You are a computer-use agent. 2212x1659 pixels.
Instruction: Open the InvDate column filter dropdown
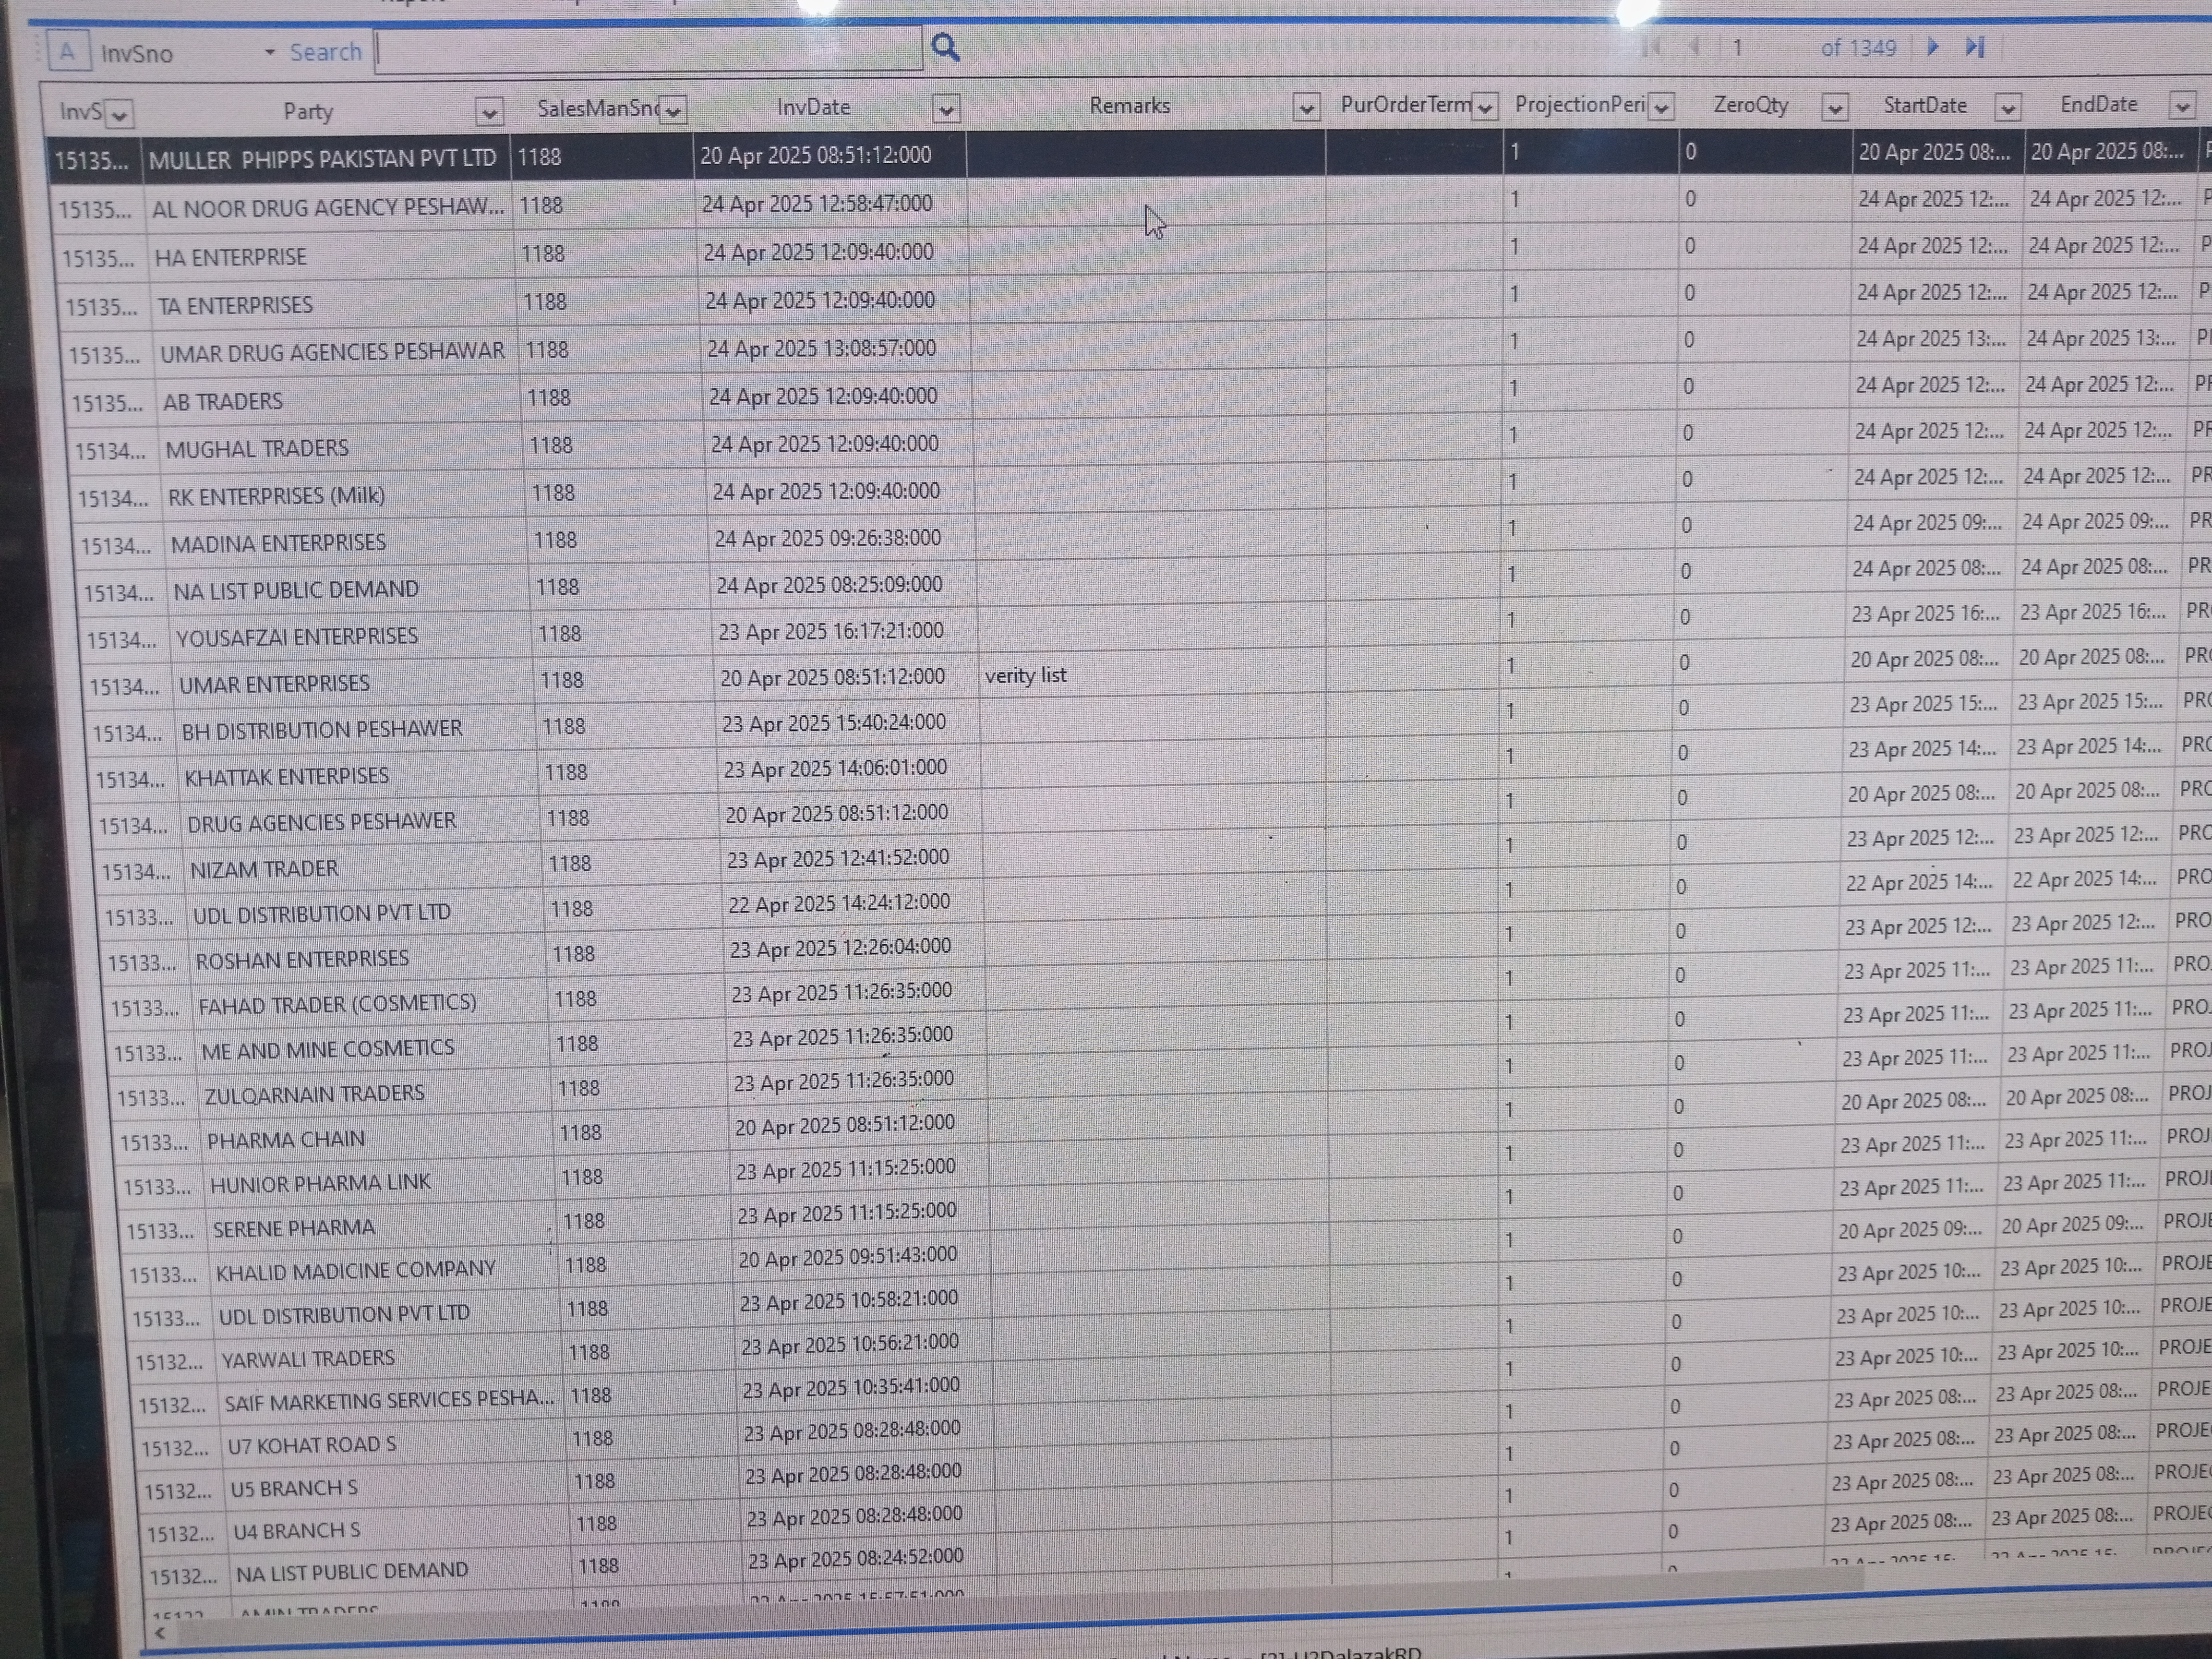pyautogui.click(x=946, y=109)
